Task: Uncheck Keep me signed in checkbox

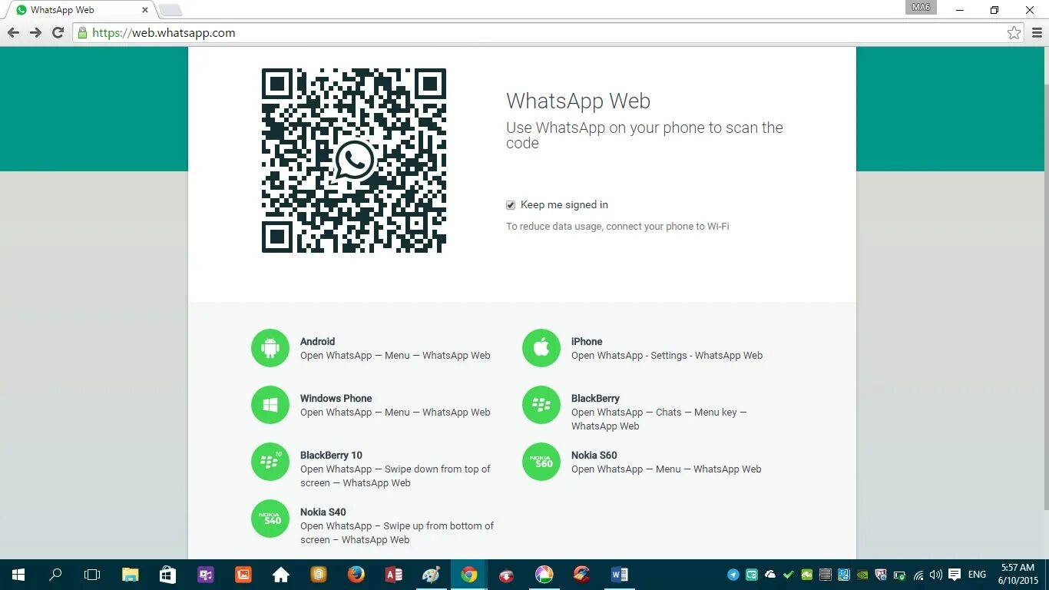Action: (x=511, y=205)
